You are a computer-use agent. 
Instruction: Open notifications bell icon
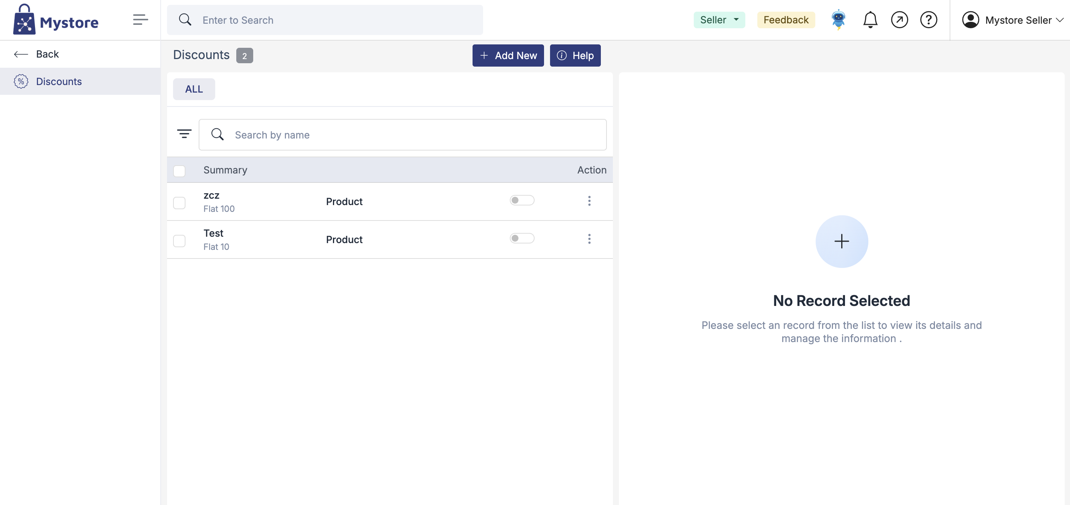pyautogui.click(x=870, y=20)
